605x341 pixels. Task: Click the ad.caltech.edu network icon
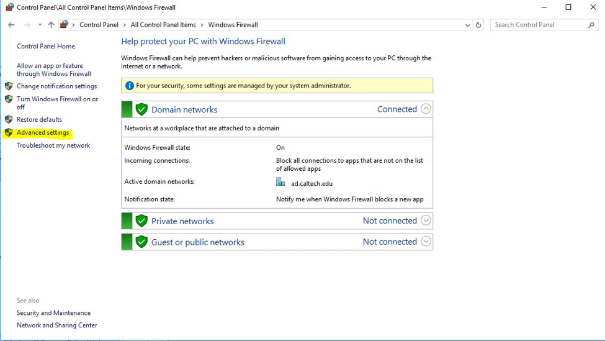pos(280,183)
